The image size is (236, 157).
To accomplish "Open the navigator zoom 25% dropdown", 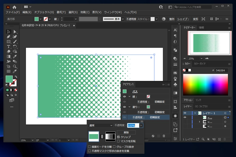I will [x=202, y=59].
